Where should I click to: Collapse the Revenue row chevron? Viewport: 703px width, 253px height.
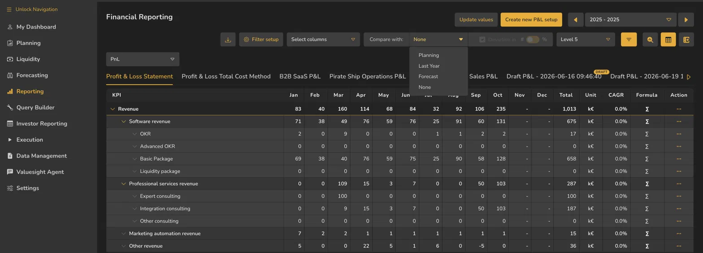point(113,109)
